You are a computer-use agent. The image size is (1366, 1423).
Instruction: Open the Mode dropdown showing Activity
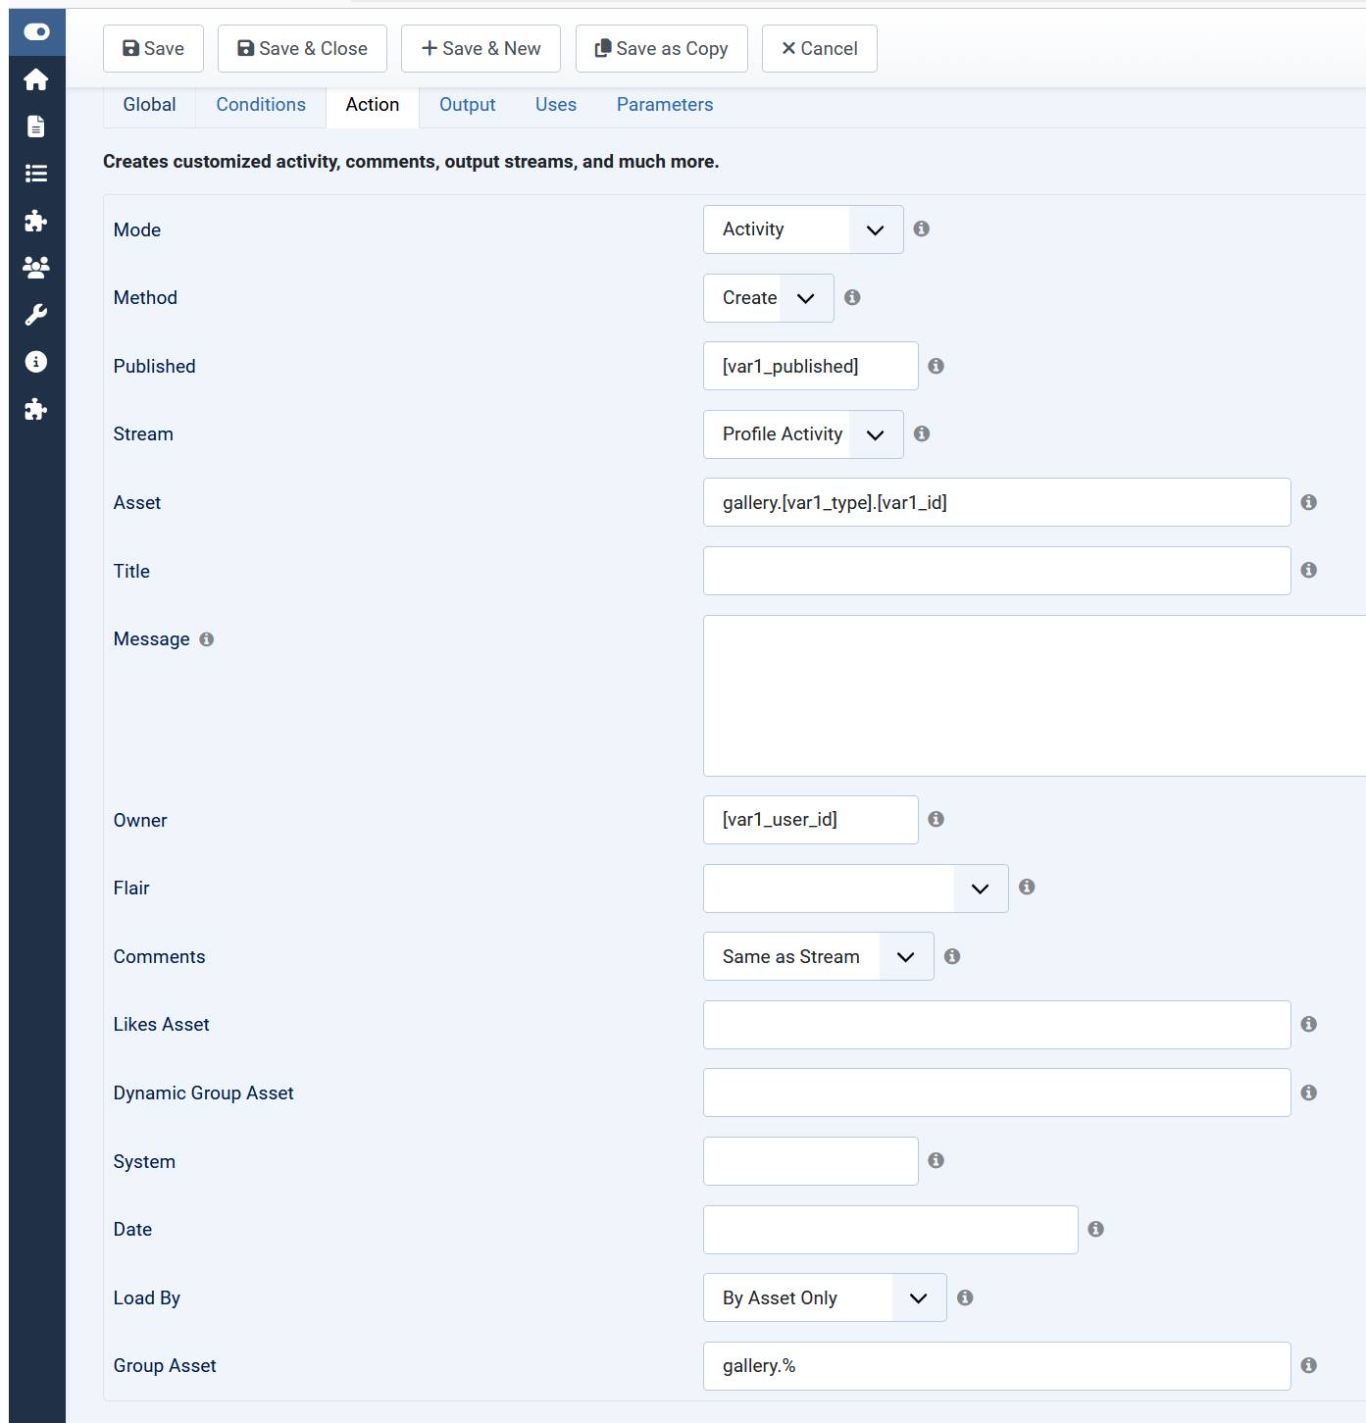click(802, 229)
